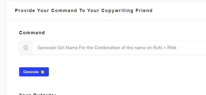Click the word Friend in the card title
This screenshot has height=95, width=206.
tap(144, 11)
